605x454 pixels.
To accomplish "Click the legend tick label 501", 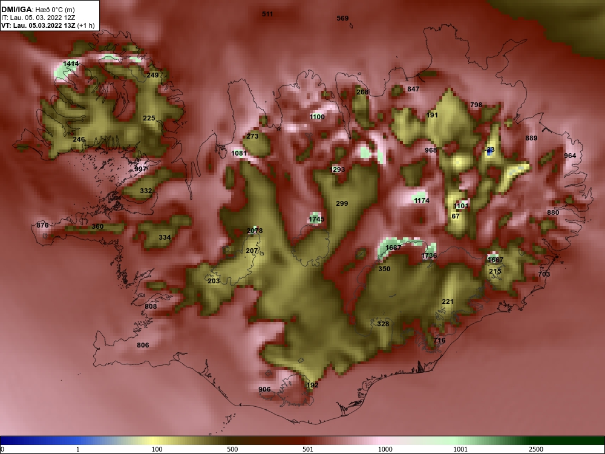I will (308, 449).
